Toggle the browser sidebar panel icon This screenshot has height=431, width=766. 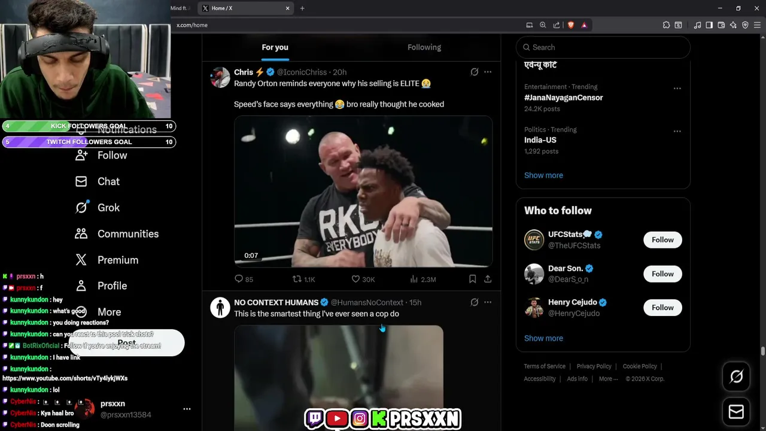pyautogui.click(x=709, y=25)
